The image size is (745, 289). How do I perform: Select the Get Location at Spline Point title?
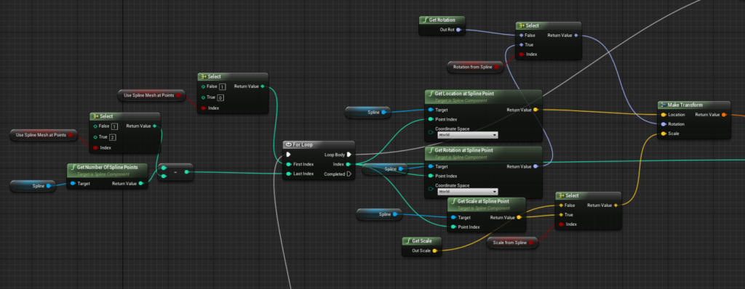463,94
